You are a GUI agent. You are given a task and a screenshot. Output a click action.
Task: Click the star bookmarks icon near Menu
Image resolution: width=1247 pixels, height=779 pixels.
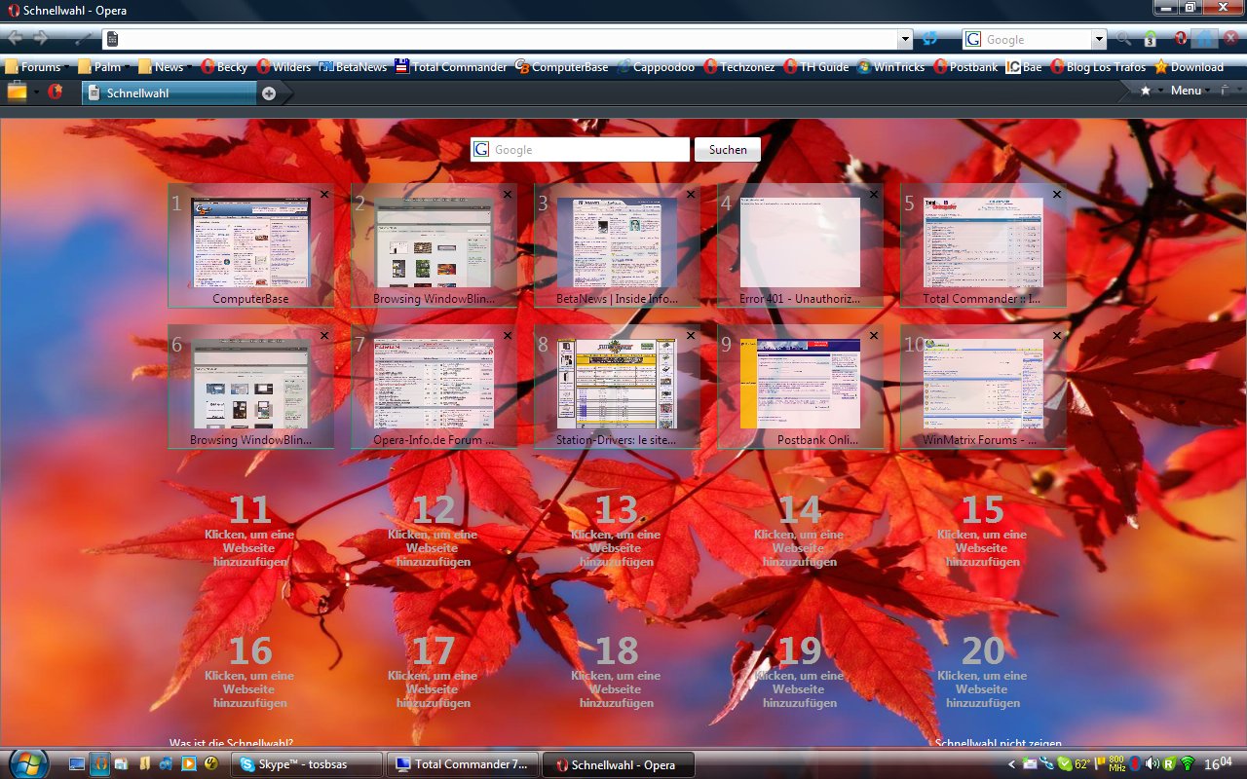click(x=1146, y=91)
